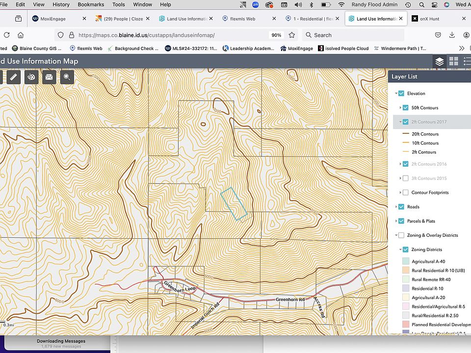Enable Zoning & Overlay Districts checkbox
The width and height of the screenshot is (471, 353).
point(401,235)
